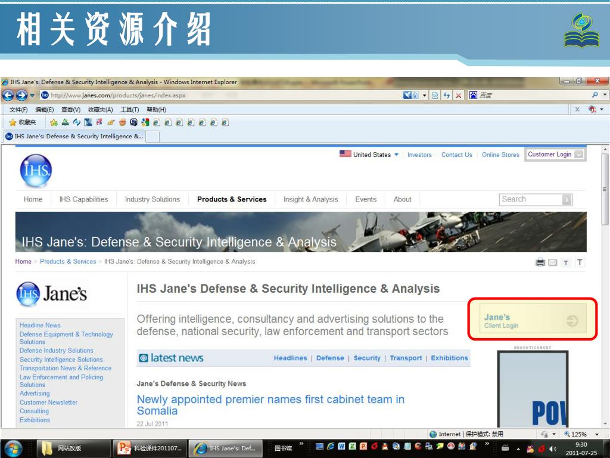
Task: Click the advertisement banner image
Action: point(533,389)
